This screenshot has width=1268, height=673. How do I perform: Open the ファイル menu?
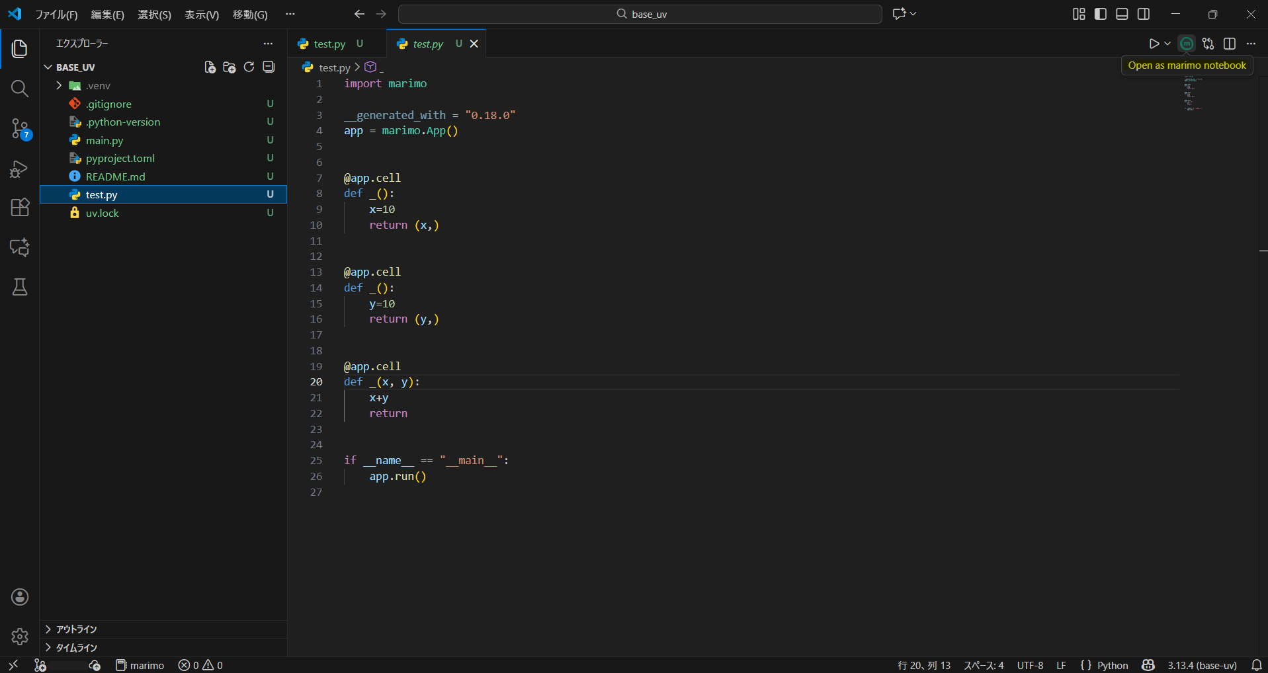tap(56, 14)
